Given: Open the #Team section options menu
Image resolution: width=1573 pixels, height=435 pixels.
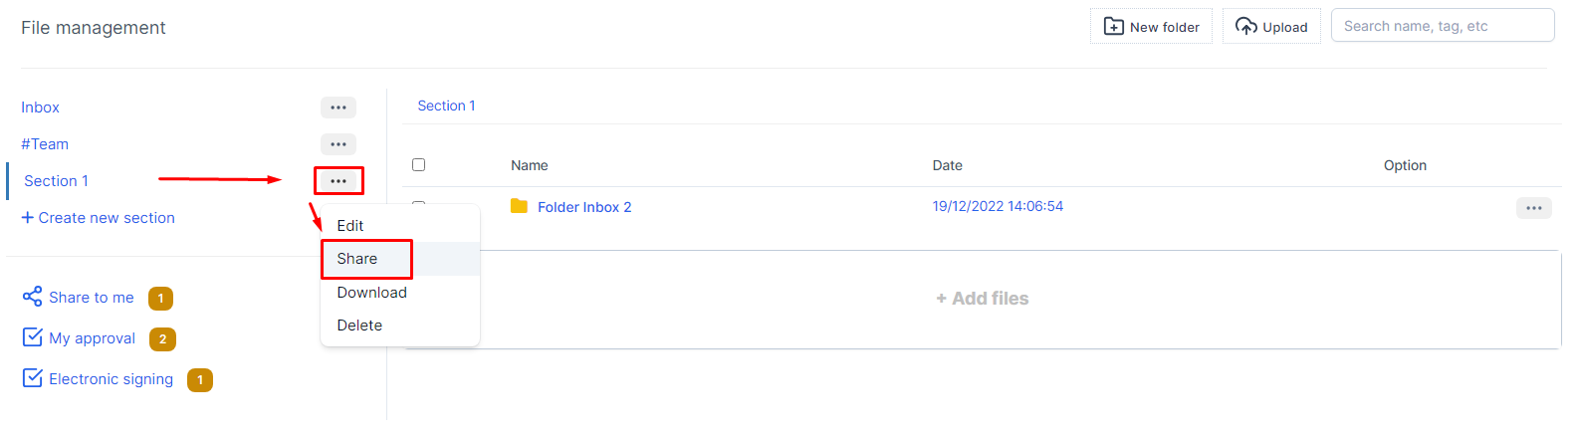Looking at the screenshot, I should point(338,144).
